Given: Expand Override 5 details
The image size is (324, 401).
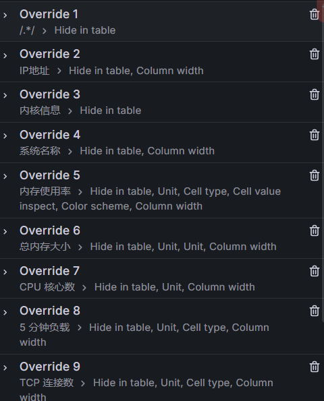Looking at the screenshot, I should coord(5,176).
